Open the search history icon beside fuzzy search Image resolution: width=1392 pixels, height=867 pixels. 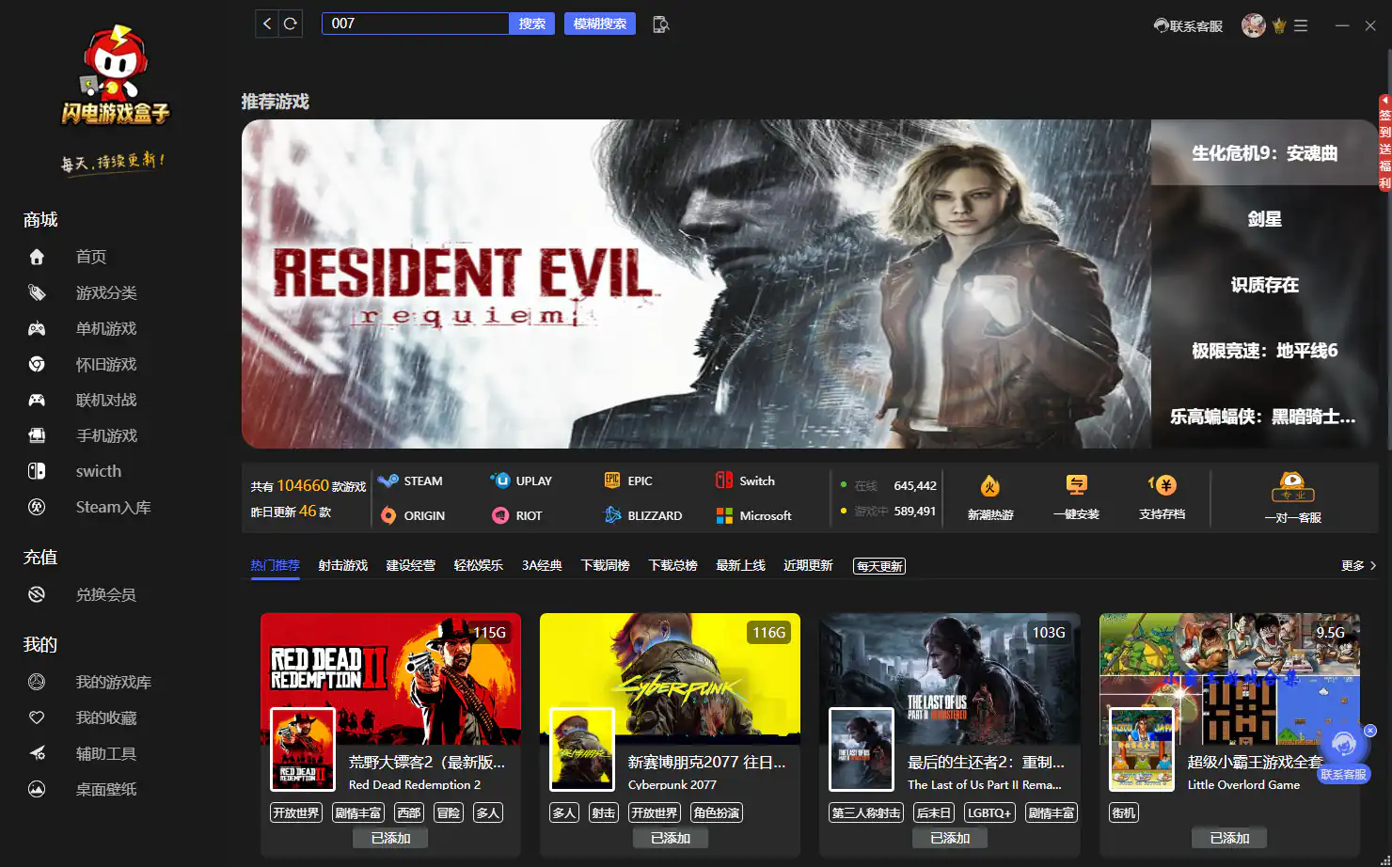tap(660, 24)
